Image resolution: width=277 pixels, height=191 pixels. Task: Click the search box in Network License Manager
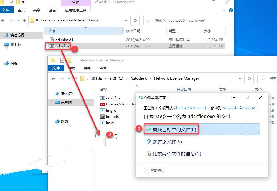pyautogui.click(x=267, y=78)
